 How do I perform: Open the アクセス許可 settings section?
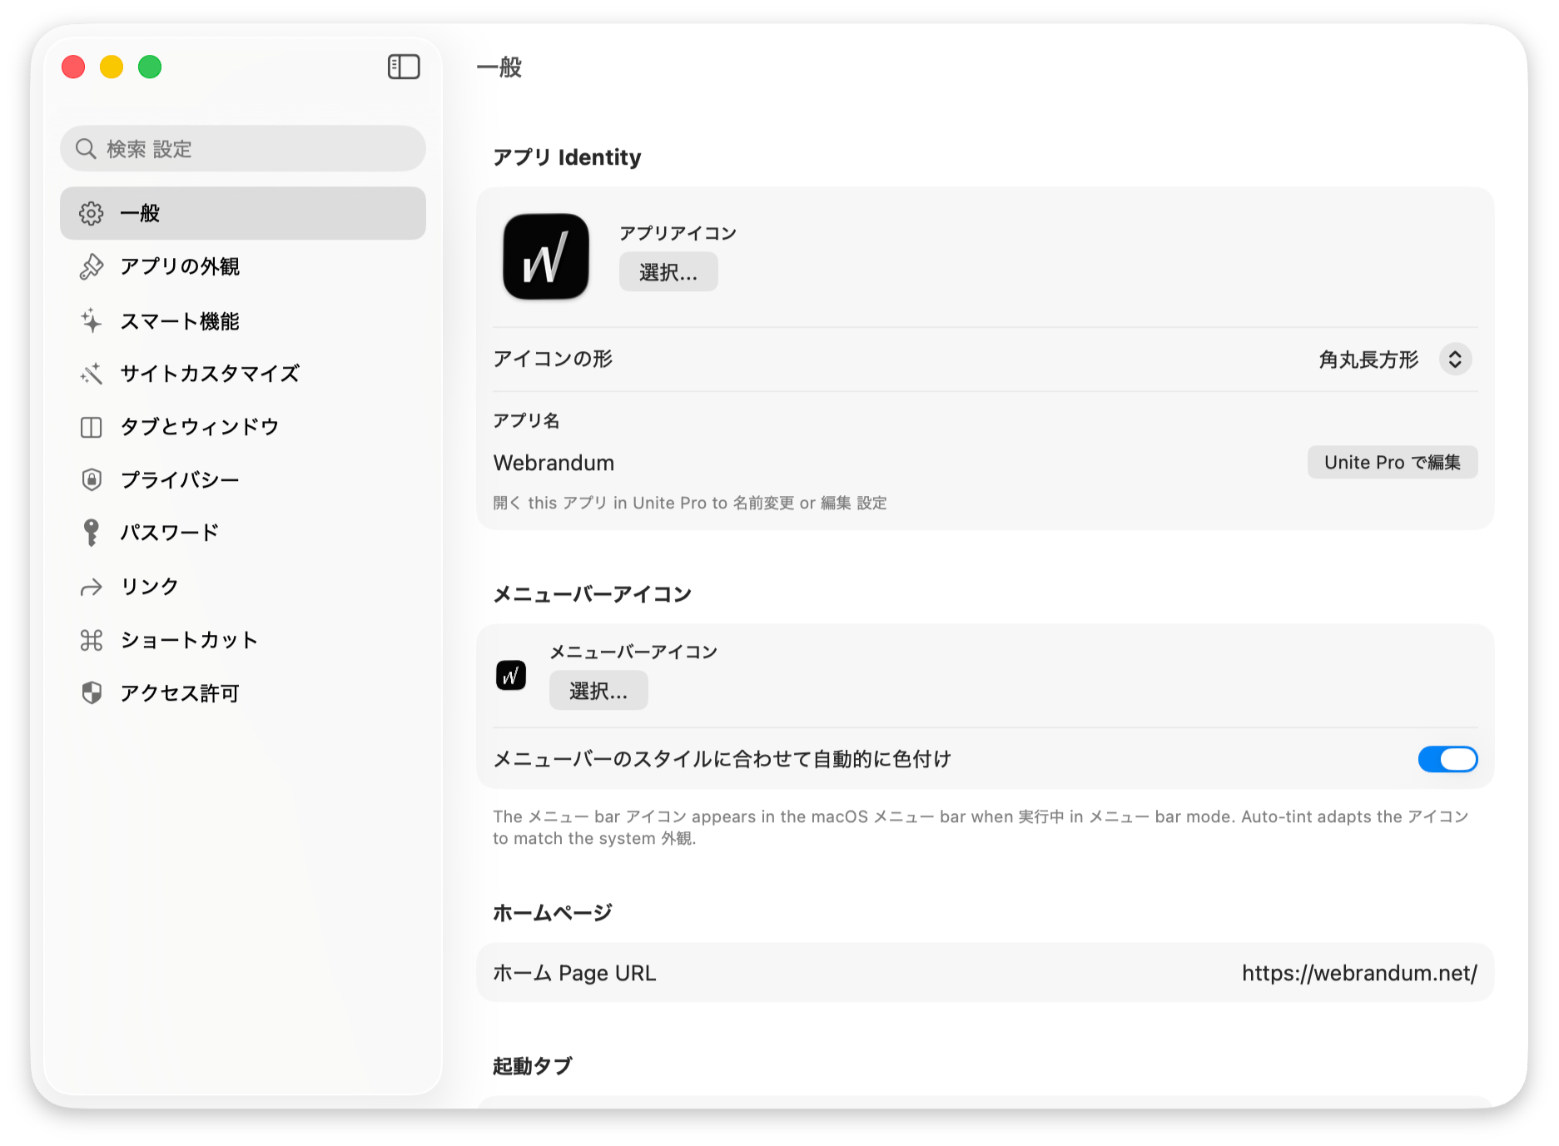pyautogui.click(x=180, y=693)
